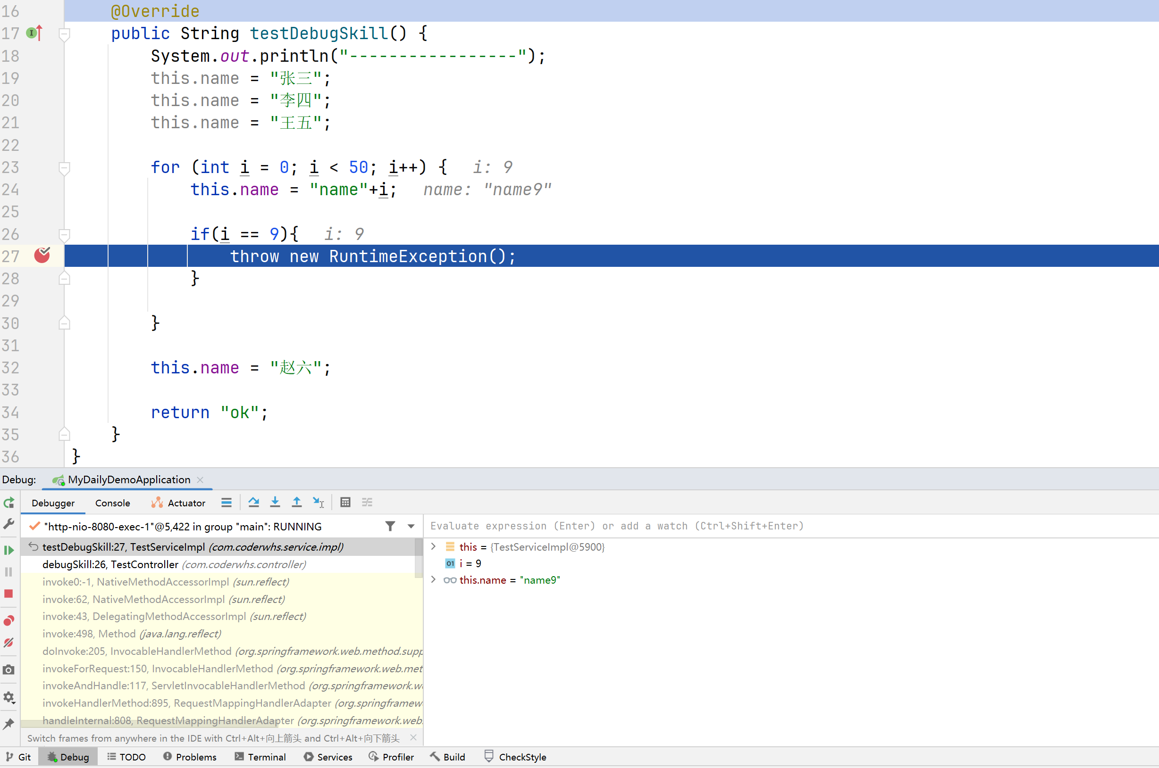Select invoke:498 Method frame
Viewport: 1159px width, 768px height.
pyautogui.click(x=222, y=634)
